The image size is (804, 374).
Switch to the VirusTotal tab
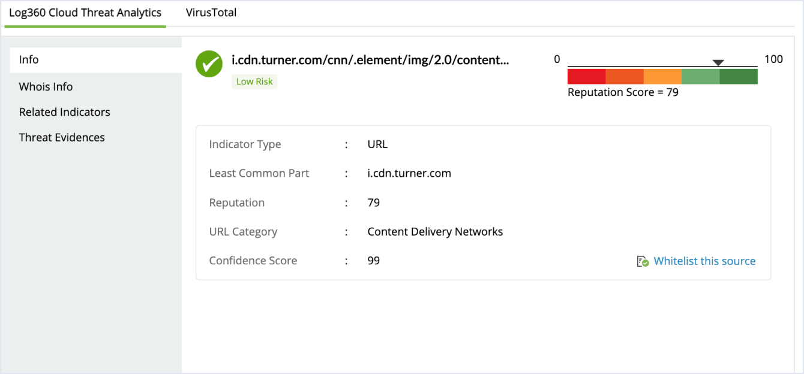(211, 12)
